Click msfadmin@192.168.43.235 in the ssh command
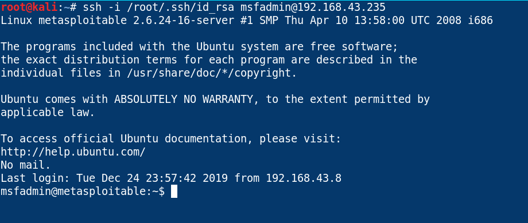Screen dimensions: 528x223 (x=313, y=7)
